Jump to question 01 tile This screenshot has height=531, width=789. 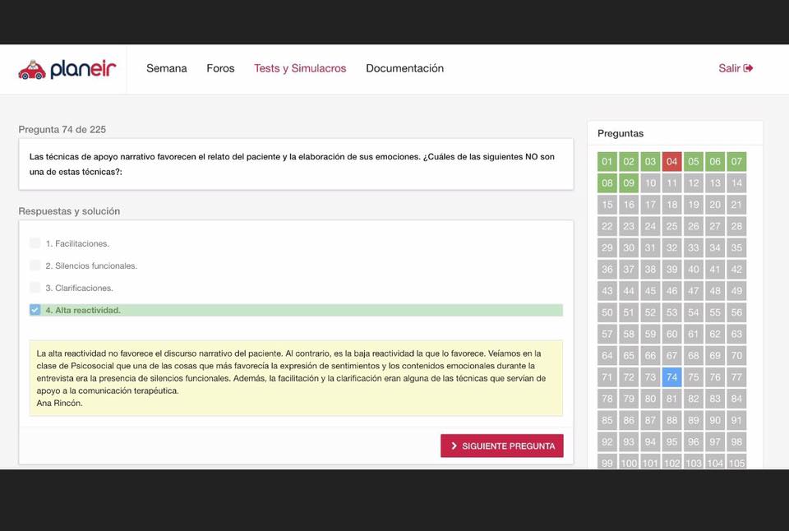coord(607,162)
